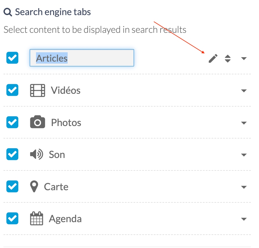Uncheck the Articles checkbox
Image resolution: width=259 pixels, height=248 pixels.
click(x=12, y=58)
